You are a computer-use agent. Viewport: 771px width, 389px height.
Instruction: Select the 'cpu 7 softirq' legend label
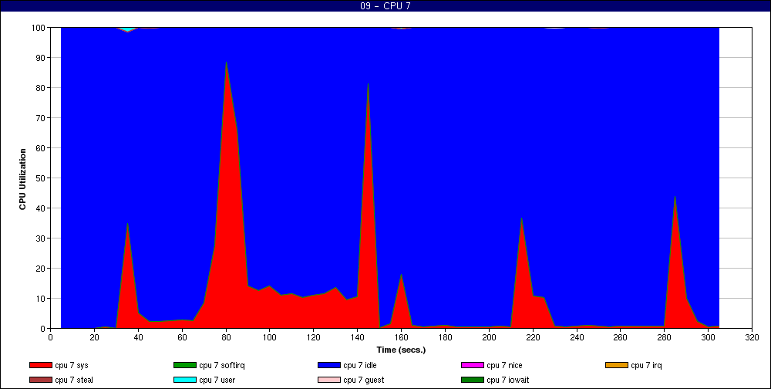coord(222,365)
